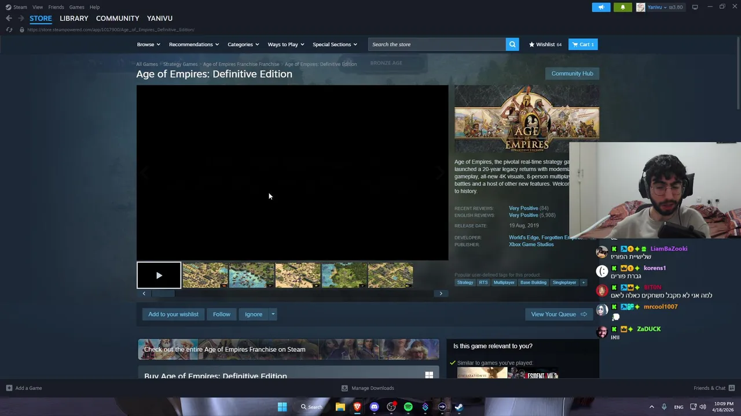Switch to Big Picture mode icon
The width and height of the screenshot is (741, 416).
pyautogui.click(x=695, y=7)
